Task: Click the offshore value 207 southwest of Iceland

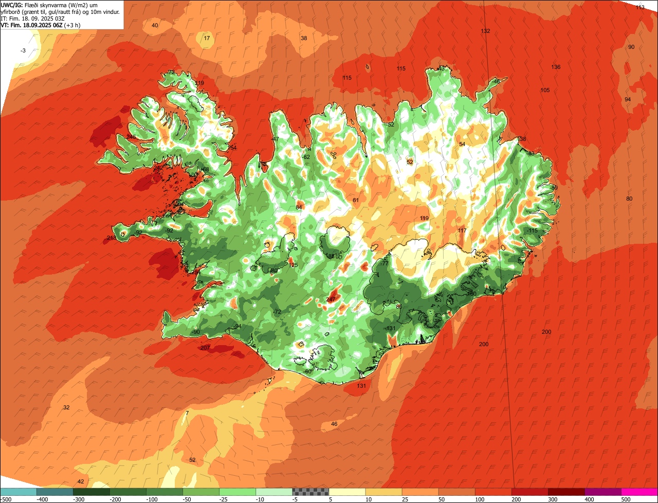Action: [x=205, y=348]
